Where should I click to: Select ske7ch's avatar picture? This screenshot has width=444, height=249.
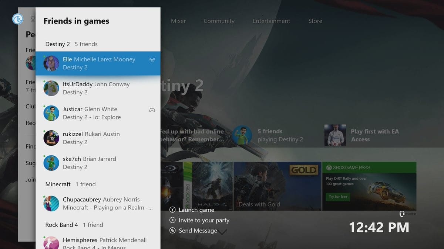[51, 163]
